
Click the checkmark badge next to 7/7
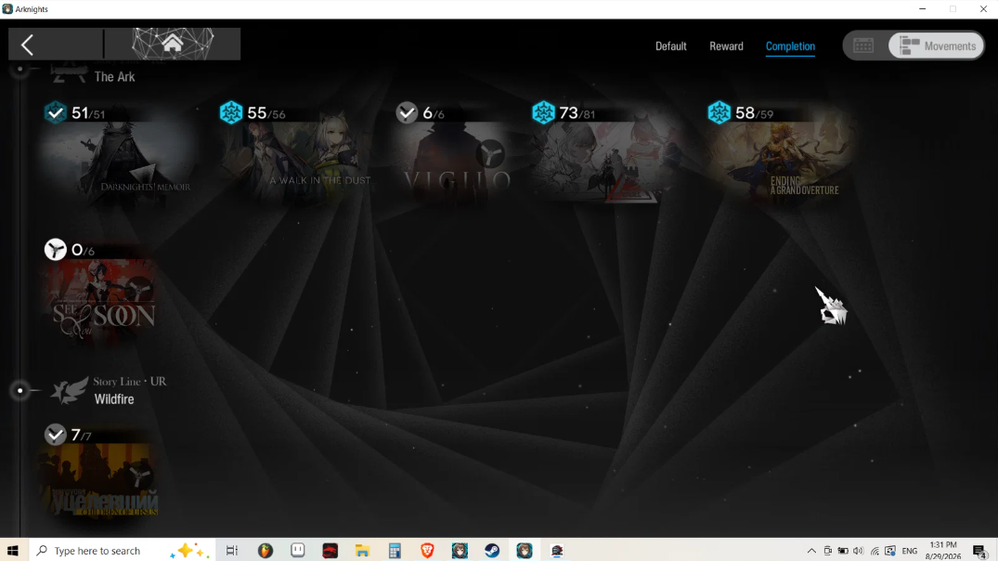(x=56, y=435)
